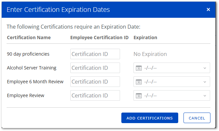Close the Enter Certification Expiration Dates dialog

(208, 10)
